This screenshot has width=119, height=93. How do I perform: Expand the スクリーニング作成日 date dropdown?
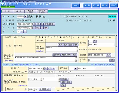[32, 24]
